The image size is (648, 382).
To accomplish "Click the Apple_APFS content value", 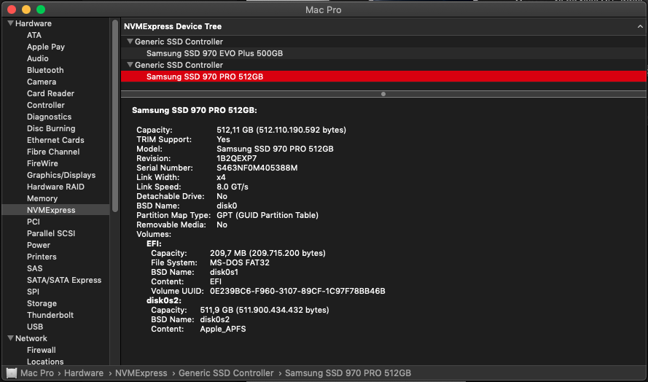I will click(223, 329).
